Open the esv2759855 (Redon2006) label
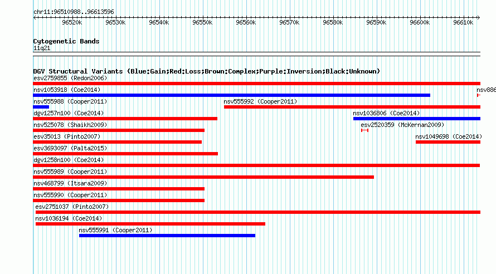This screenshot has width=496, height=274. (x=70, y=78)
